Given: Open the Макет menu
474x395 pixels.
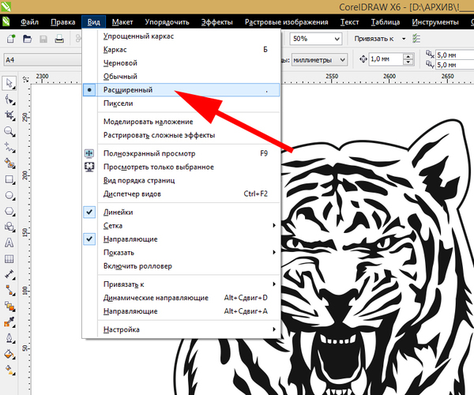Looking at the screenshot, I should [122, 22].
